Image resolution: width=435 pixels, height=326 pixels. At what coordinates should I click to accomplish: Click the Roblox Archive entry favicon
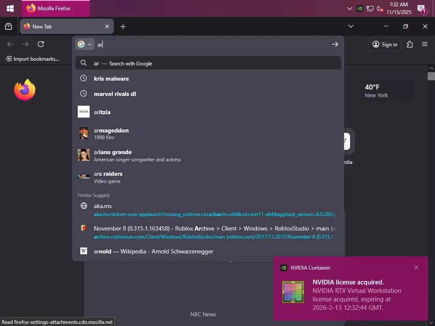coord(83,228)
